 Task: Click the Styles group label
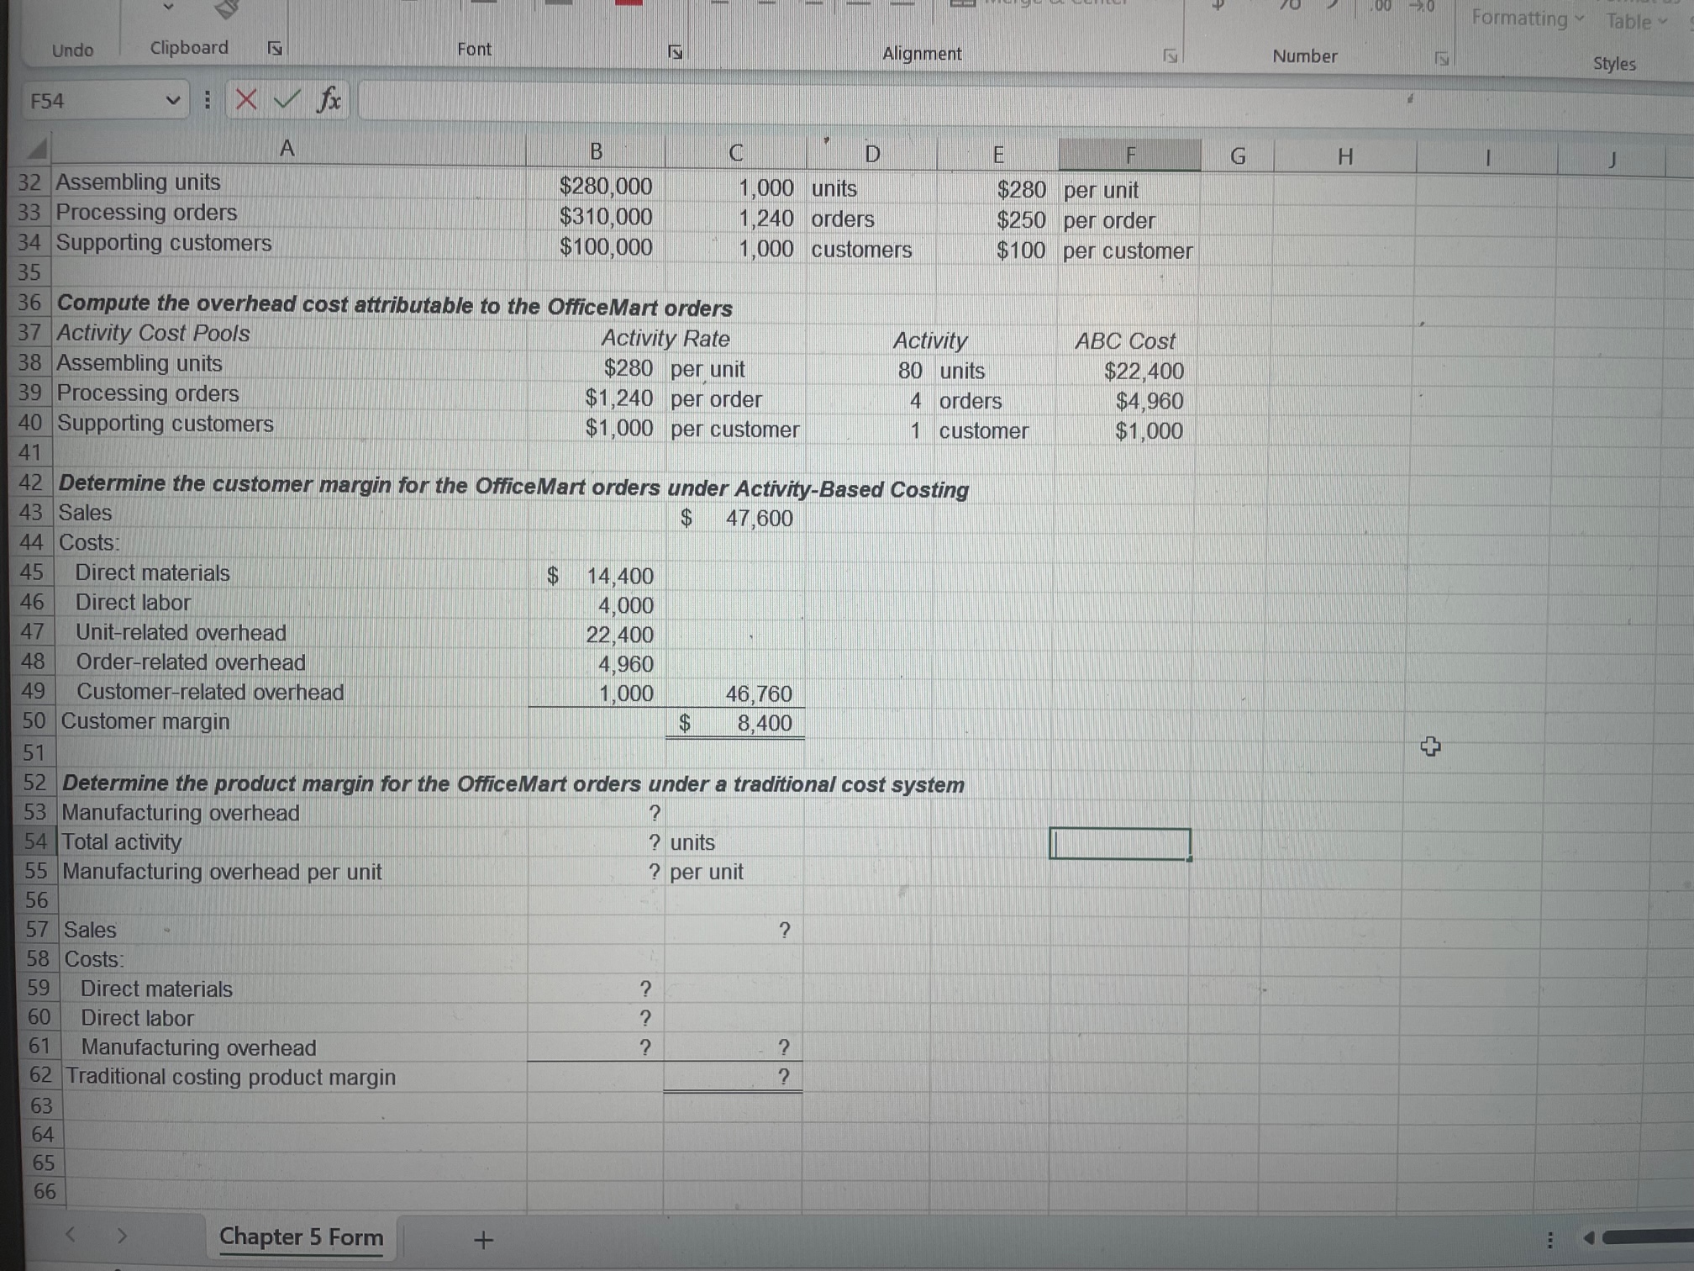pyautogui.click(x=1613, y=63)
